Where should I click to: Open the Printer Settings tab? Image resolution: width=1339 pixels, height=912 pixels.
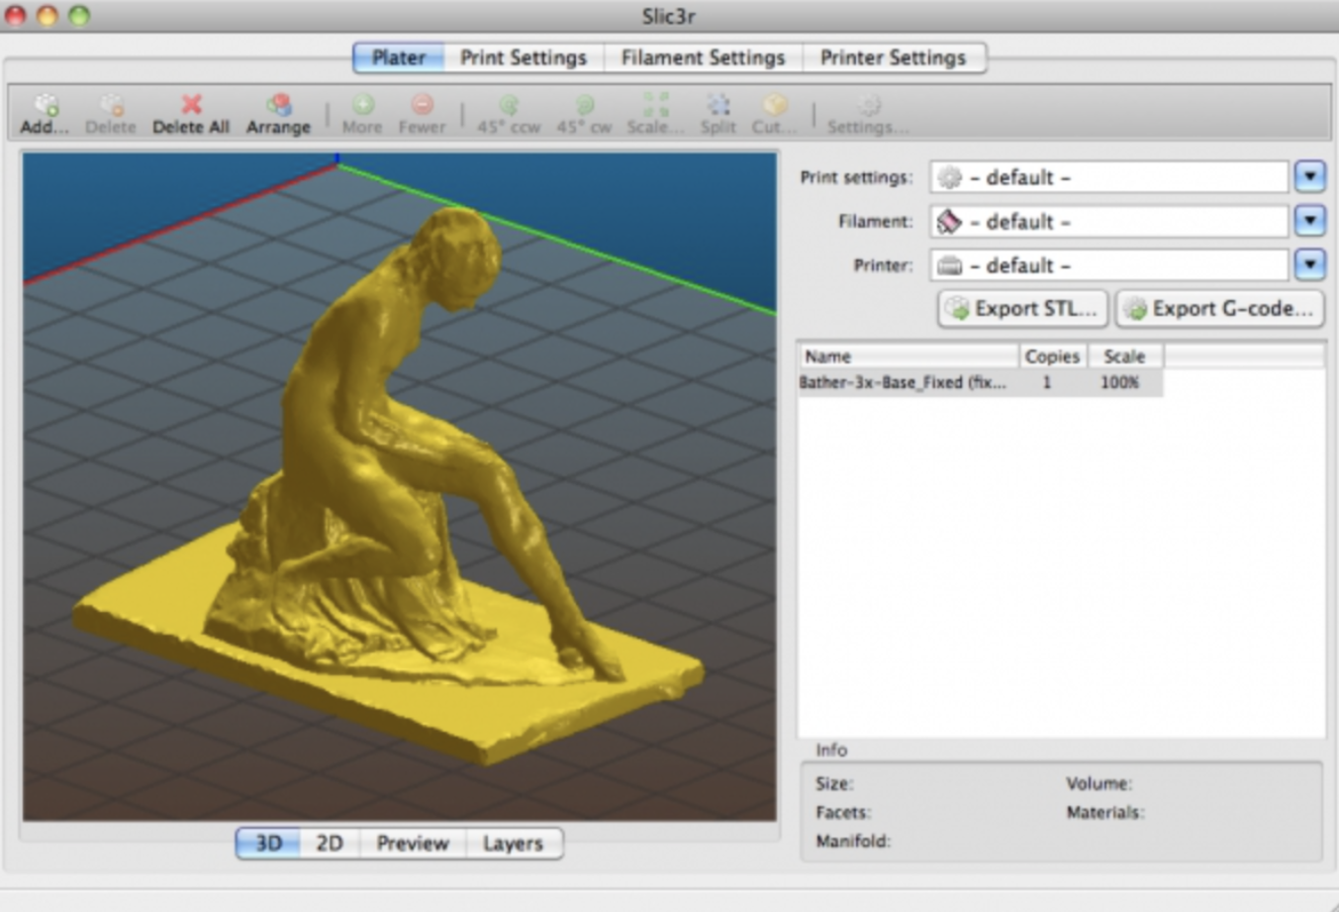pyautogui.click(x=893, y=57)
